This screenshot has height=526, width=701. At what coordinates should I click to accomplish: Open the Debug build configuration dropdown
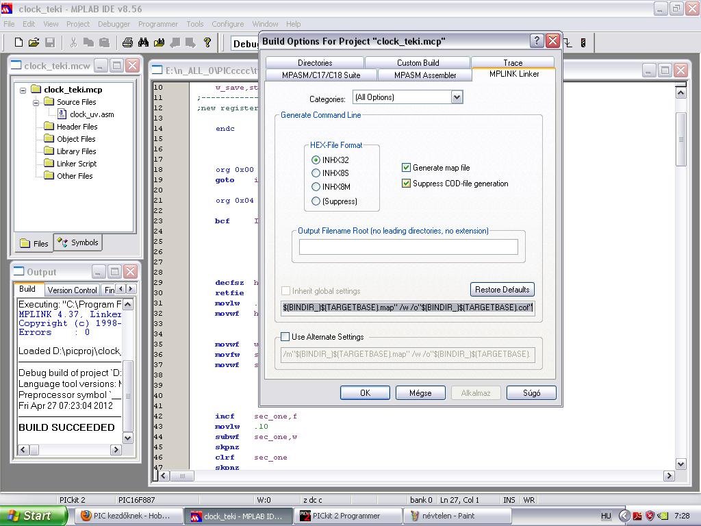coord(245,43)
